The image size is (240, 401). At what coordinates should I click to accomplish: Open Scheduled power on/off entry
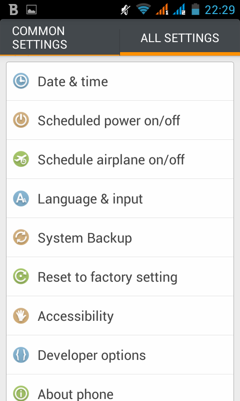pyautogui.click(x=120, y=120)
